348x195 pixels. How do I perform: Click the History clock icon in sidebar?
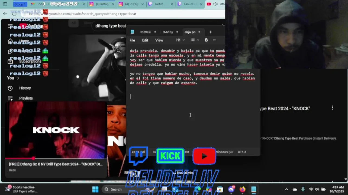coord(10,88)
